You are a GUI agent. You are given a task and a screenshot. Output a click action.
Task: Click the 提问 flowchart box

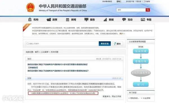(141, 84)
